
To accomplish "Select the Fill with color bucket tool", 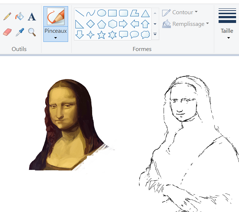I will coord(20,16).
